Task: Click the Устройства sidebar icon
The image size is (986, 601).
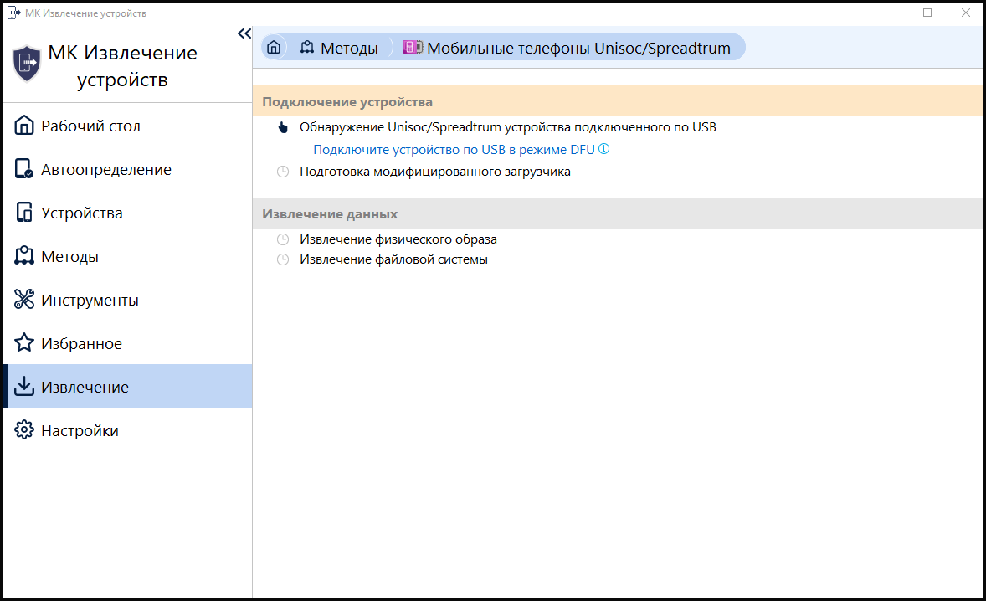Action: (24, 213)
